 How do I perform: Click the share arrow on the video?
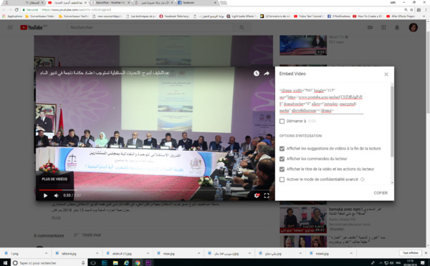pyautogui.click(x=267, y=74)
